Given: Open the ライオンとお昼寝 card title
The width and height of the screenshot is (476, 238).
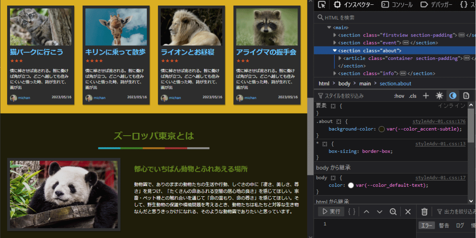Looking at the screenshot, I should [x=188, y=52].
